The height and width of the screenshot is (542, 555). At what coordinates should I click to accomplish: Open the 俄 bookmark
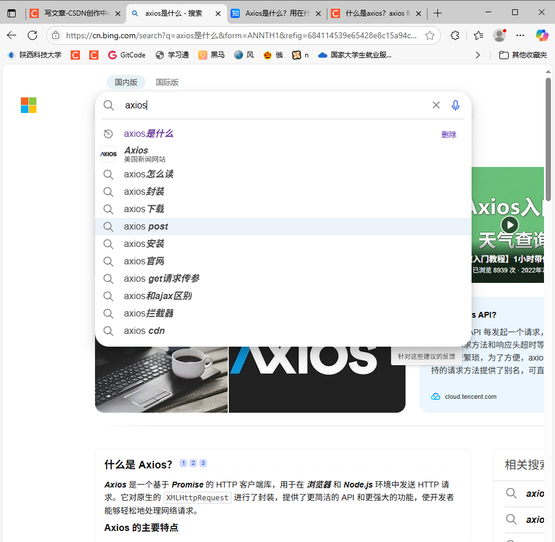click(x=273, y=55)
